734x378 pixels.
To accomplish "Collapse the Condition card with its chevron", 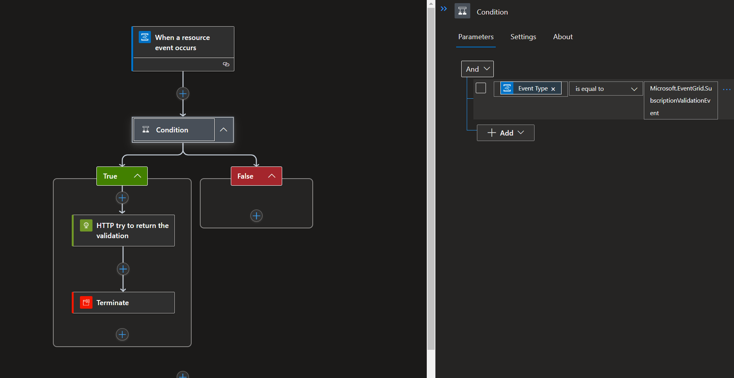I will (x=223, y=129).
